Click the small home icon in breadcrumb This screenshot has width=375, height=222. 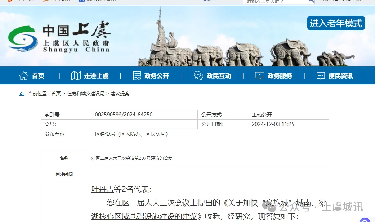(22, 94)
